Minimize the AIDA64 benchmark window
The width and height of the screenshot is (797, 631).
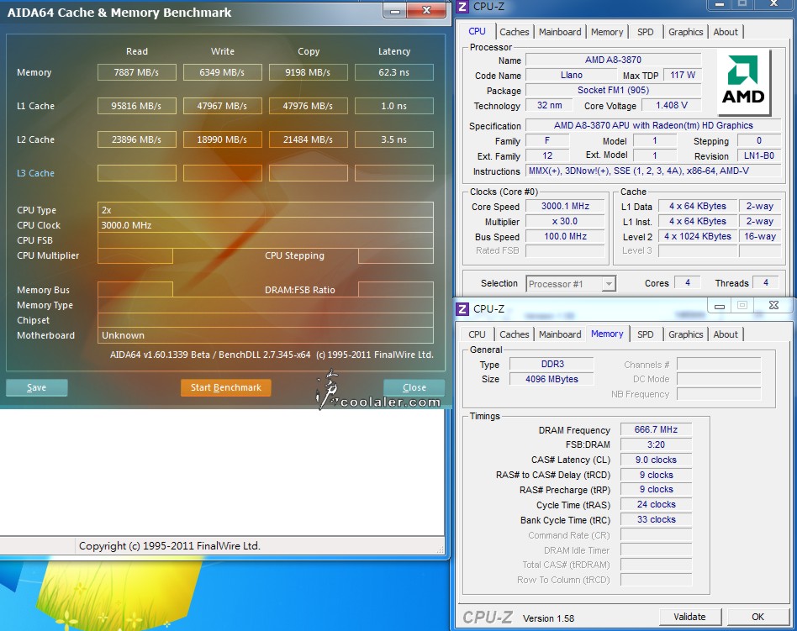click(x=395, y=11)
